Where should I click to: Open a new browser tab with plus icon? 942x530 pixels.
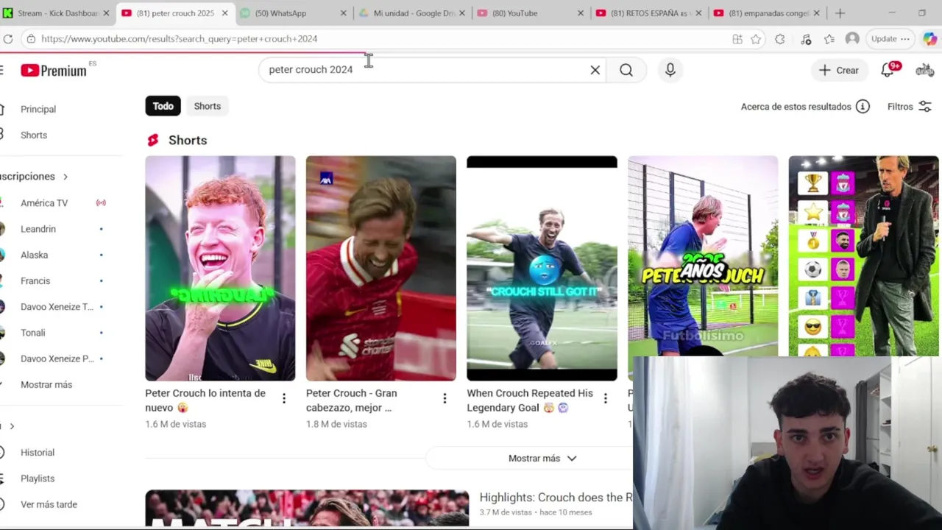click(840, 13)
